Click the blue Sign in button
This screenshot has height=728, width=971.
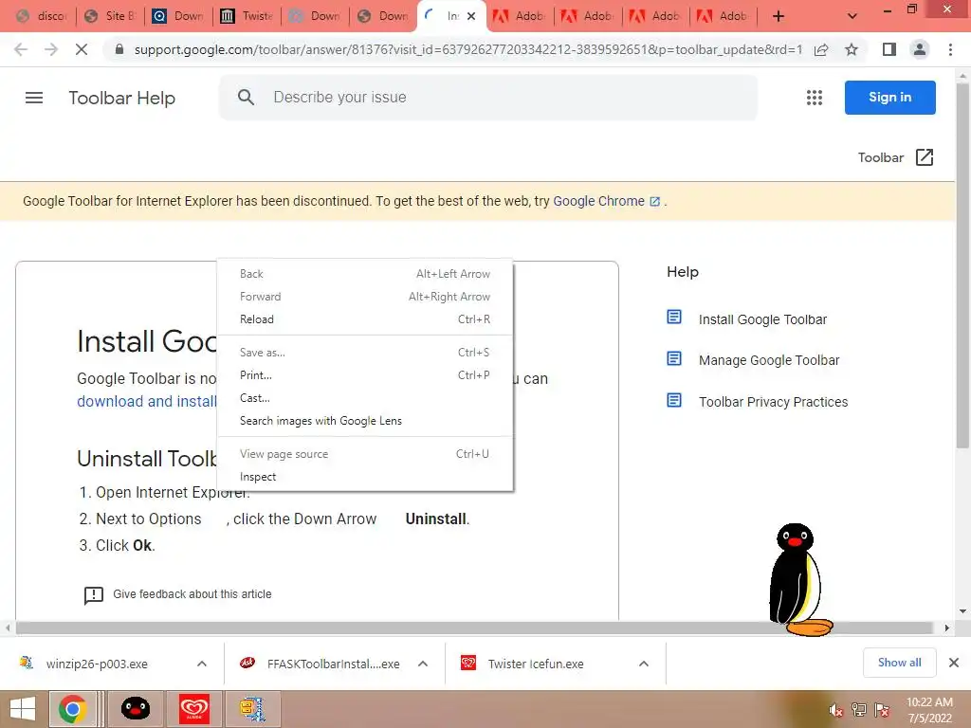889,98
